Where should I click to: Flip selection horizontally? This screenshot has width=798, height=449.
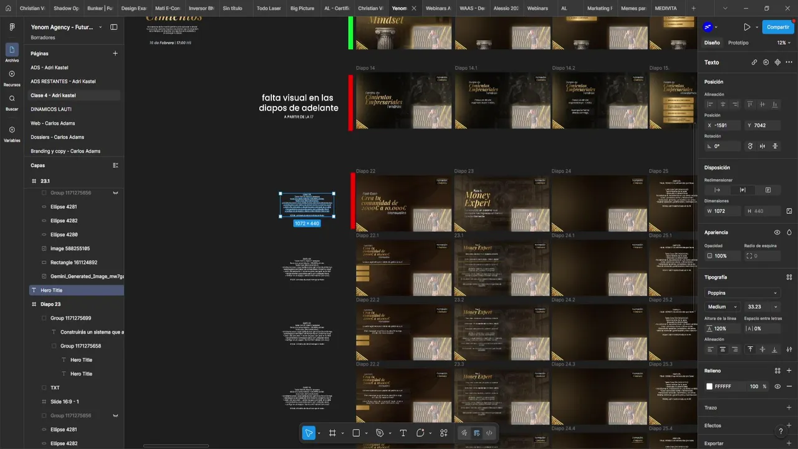pos(762,146)
